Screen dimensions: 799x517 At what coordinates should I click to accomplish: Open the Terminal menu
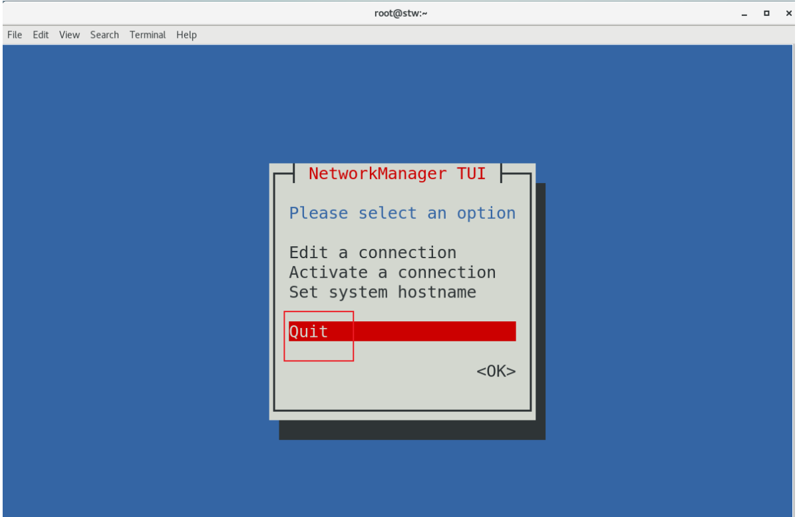[148, 35]
